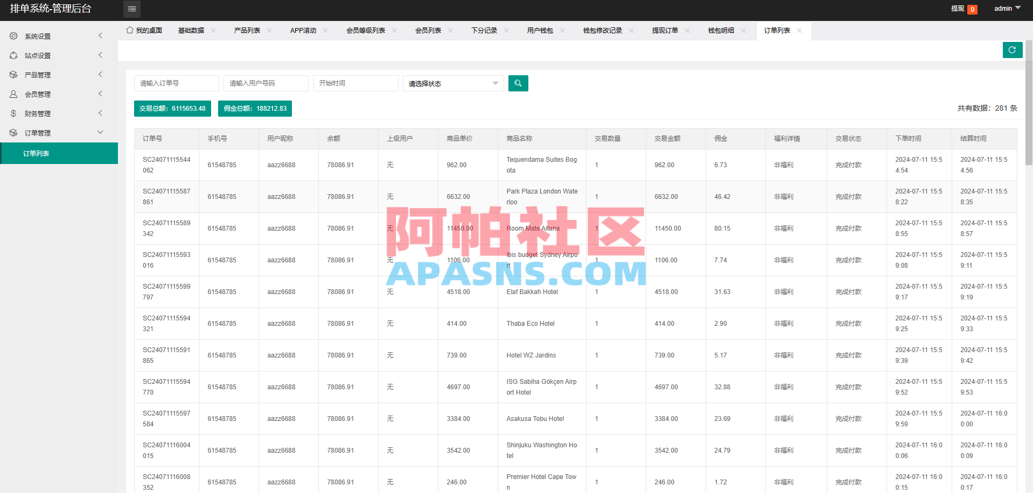
Task: Click the refresh icon at top right
Action: [1012, 49]
